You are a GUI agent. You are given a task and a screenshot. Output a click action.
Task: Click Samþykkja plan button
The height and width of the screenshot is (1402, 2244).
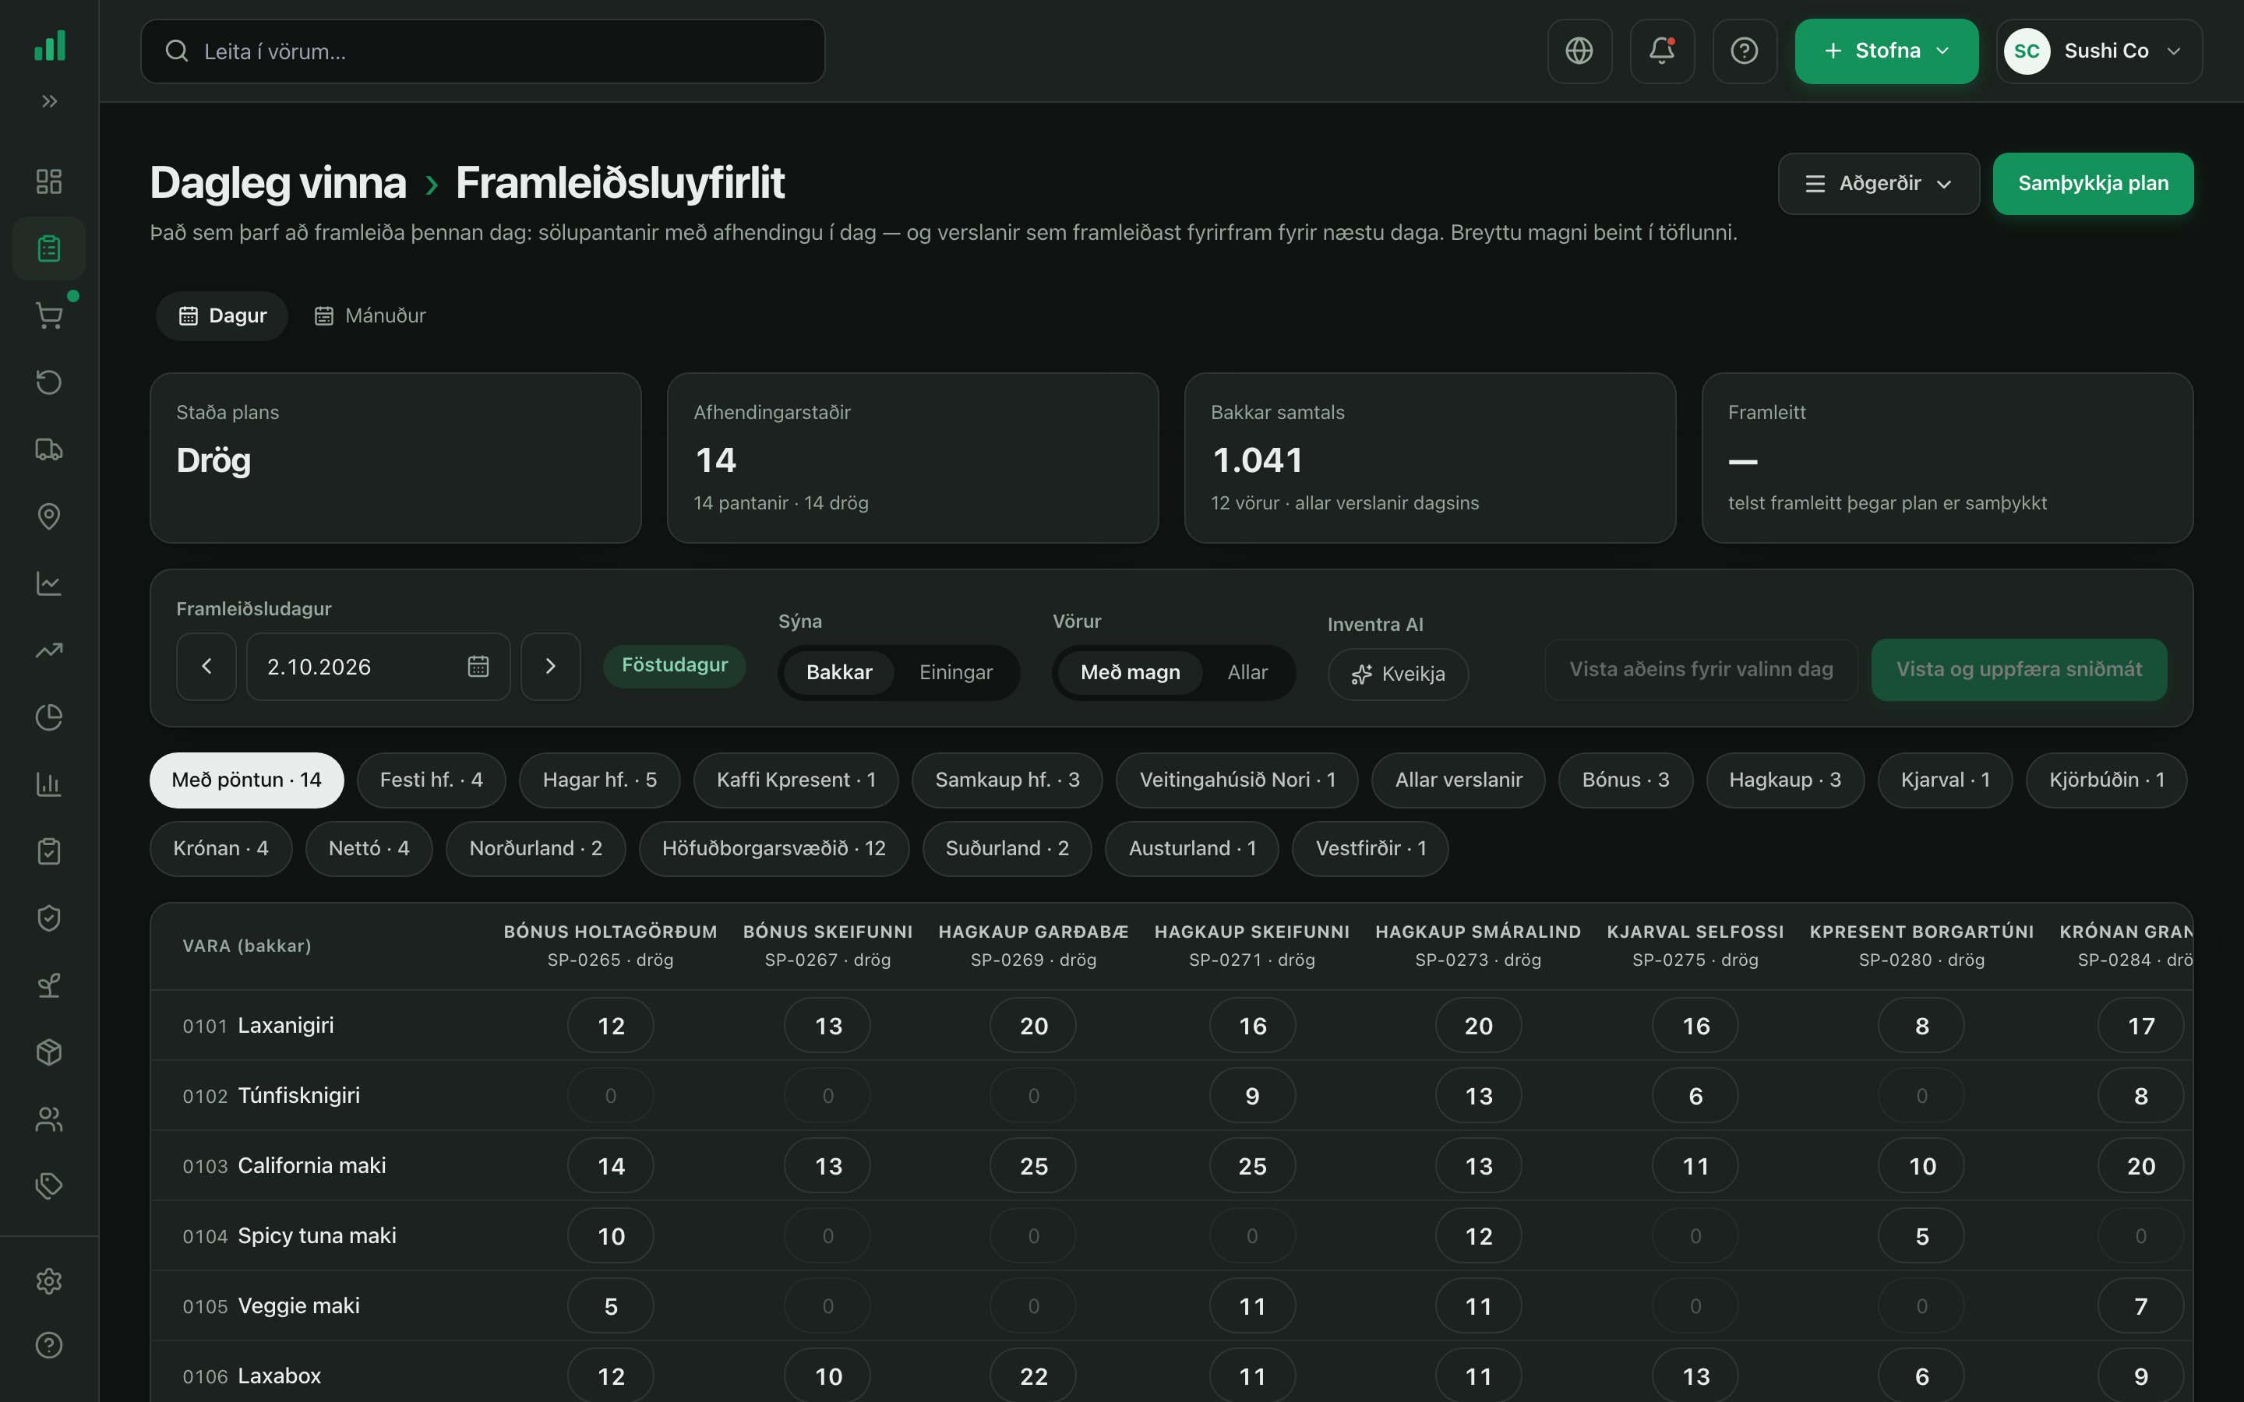(2093, 184)
